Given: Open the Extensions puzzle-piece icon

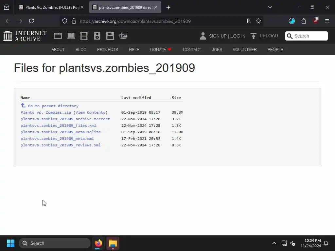Looking at the screenshot, I should point(304,21).
